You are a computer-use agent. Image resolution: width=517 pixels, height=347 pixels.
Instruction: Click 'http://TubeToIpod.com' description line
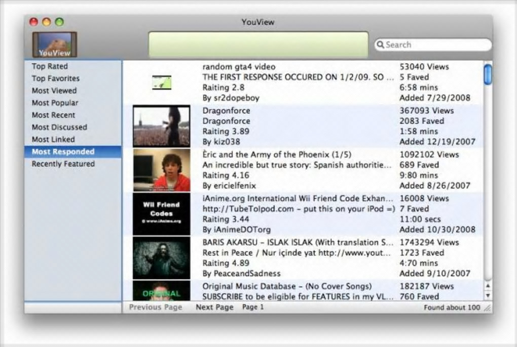click(299, 209)
